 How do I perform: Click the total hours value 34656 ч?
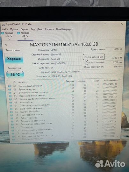coord(118,67)
